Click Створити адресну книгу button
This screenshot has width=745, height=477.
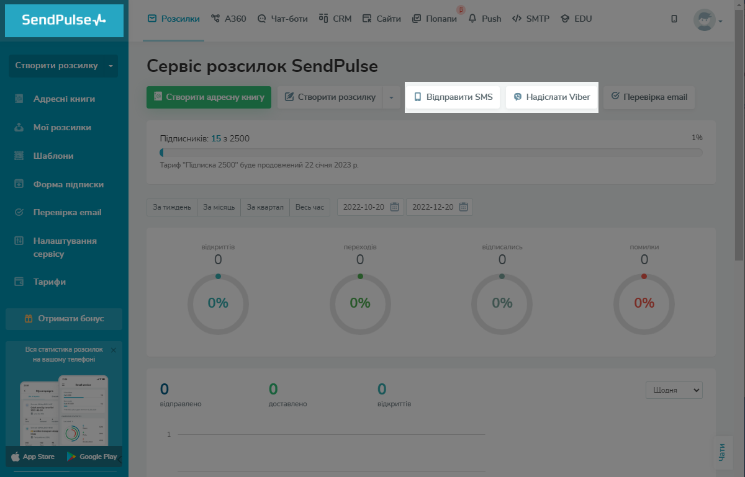coord(209,97)
